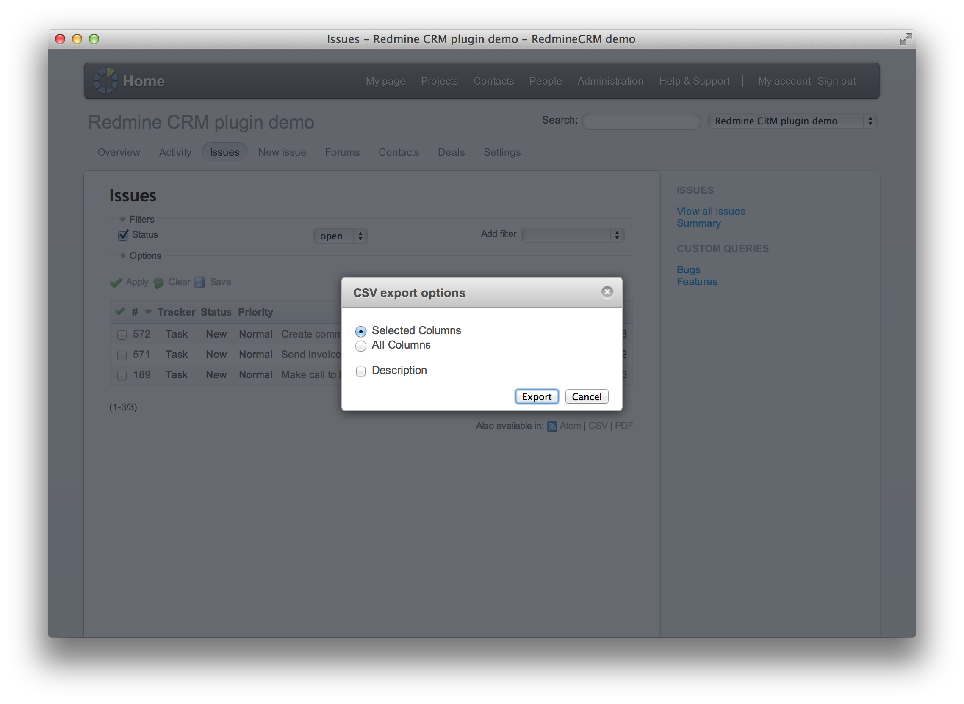Click the green Apply checkmark icon
Viewport: 964px width, 704px height.
coord(116,283)
